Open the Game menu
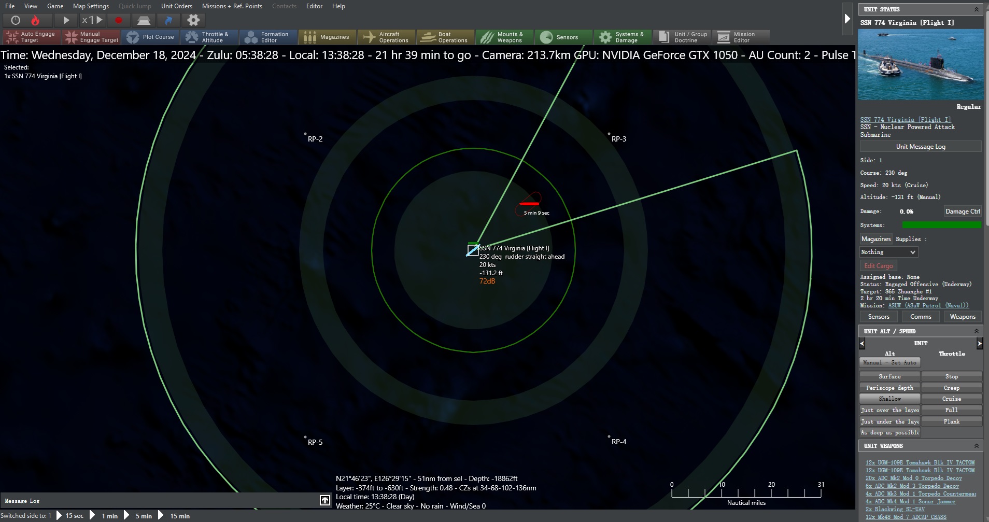The height and width of the screenshot is (522, 989). 55,6
